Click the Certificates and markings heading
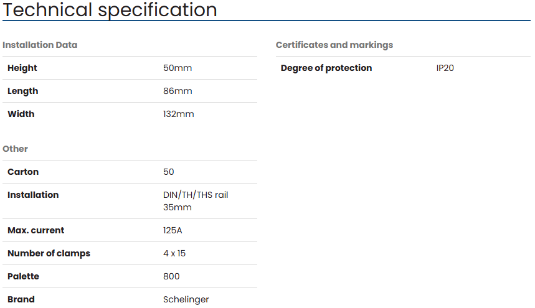Image resolution: width=535 pixels, height=308 pixels. pos(334,45)
